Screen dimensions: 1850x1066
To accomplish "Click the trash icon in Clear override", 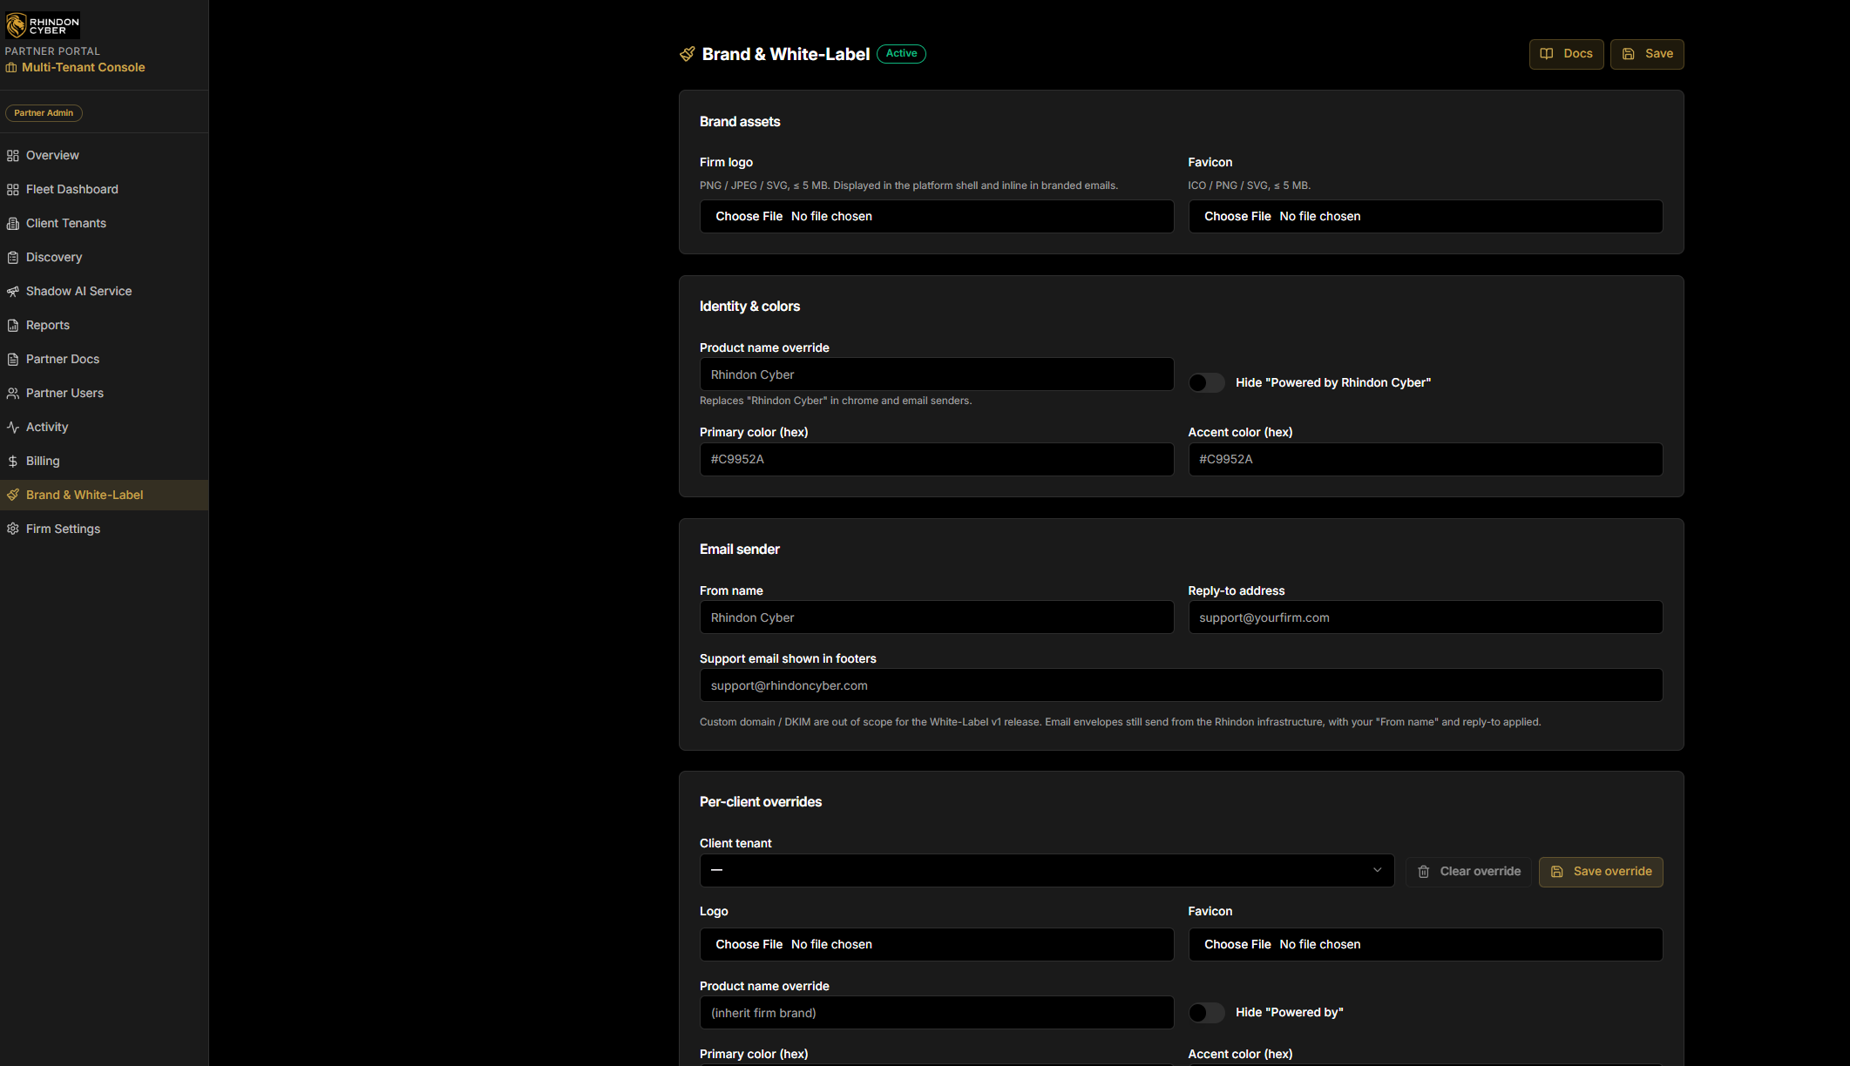I will coord(1423,872).
